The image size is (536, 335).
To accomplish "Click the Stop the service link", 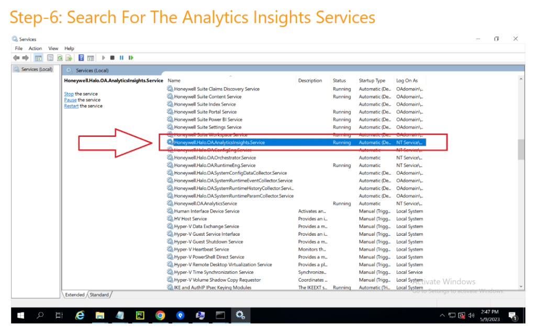I will (x=69, y=94).
